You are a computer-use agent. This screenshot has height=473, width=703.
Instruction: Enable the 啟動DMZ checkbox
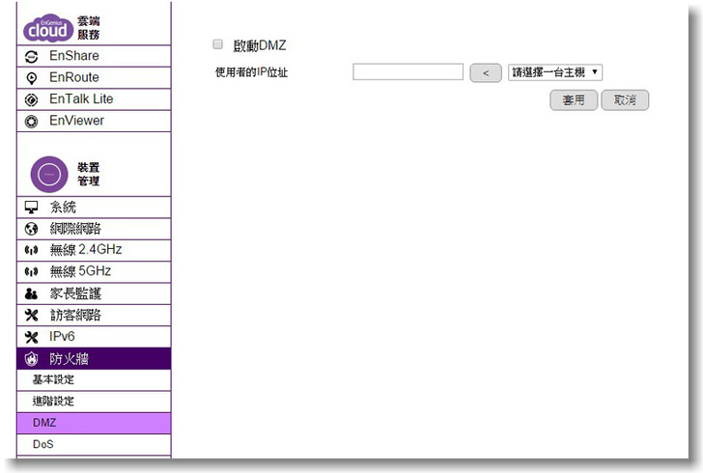[x=217, y=44]
